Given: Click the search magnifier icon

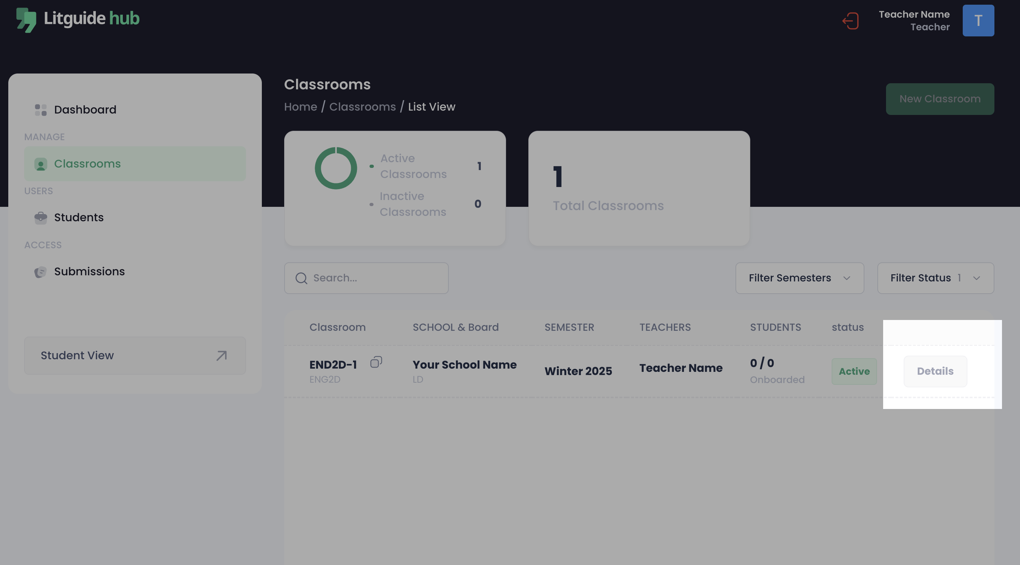Looking at the screenshot, I should tap(301, 278).
